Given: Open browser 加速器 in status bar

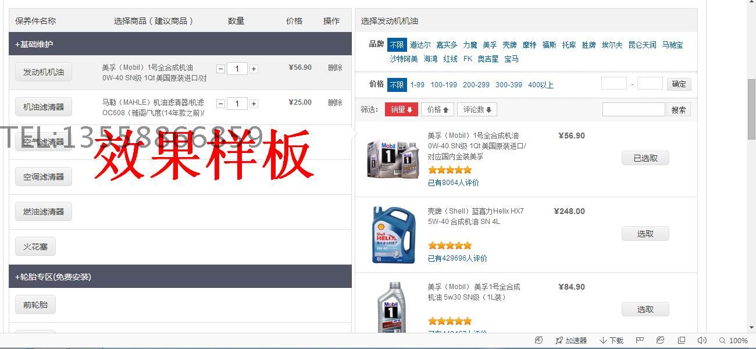Looking at the screenshot, I should tap(570, 340).
